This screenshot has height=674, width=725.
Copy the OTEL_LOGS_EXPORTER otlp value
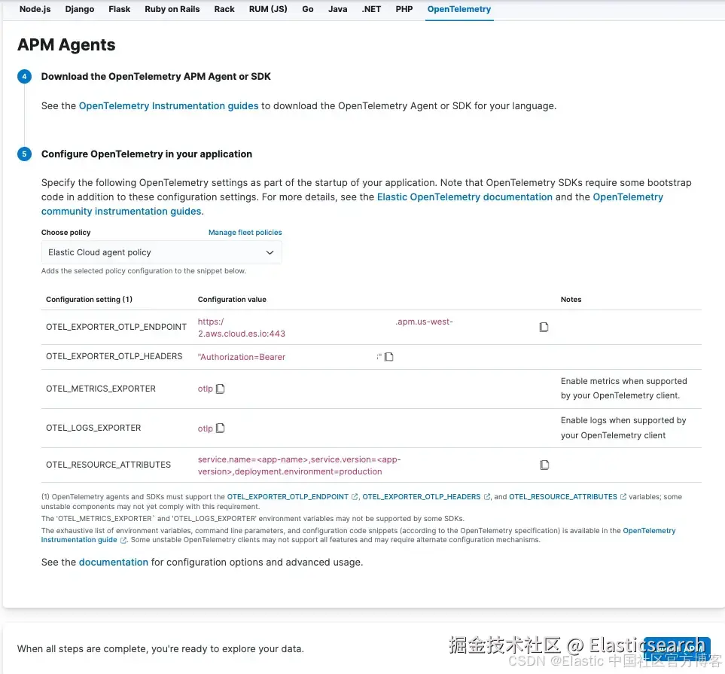coord(221,428)
